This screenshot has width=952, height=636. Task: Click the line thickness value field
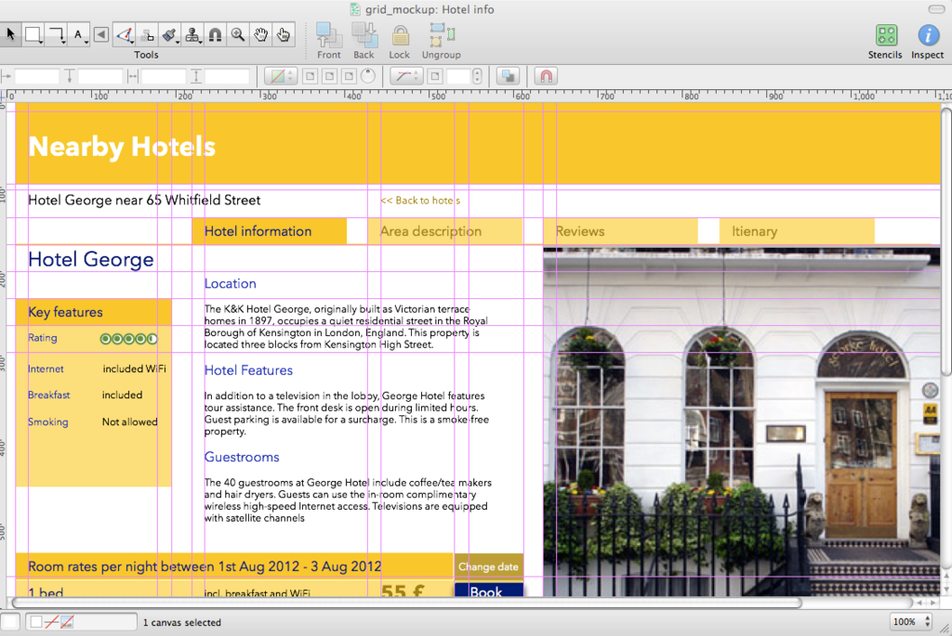coord(459,76)
